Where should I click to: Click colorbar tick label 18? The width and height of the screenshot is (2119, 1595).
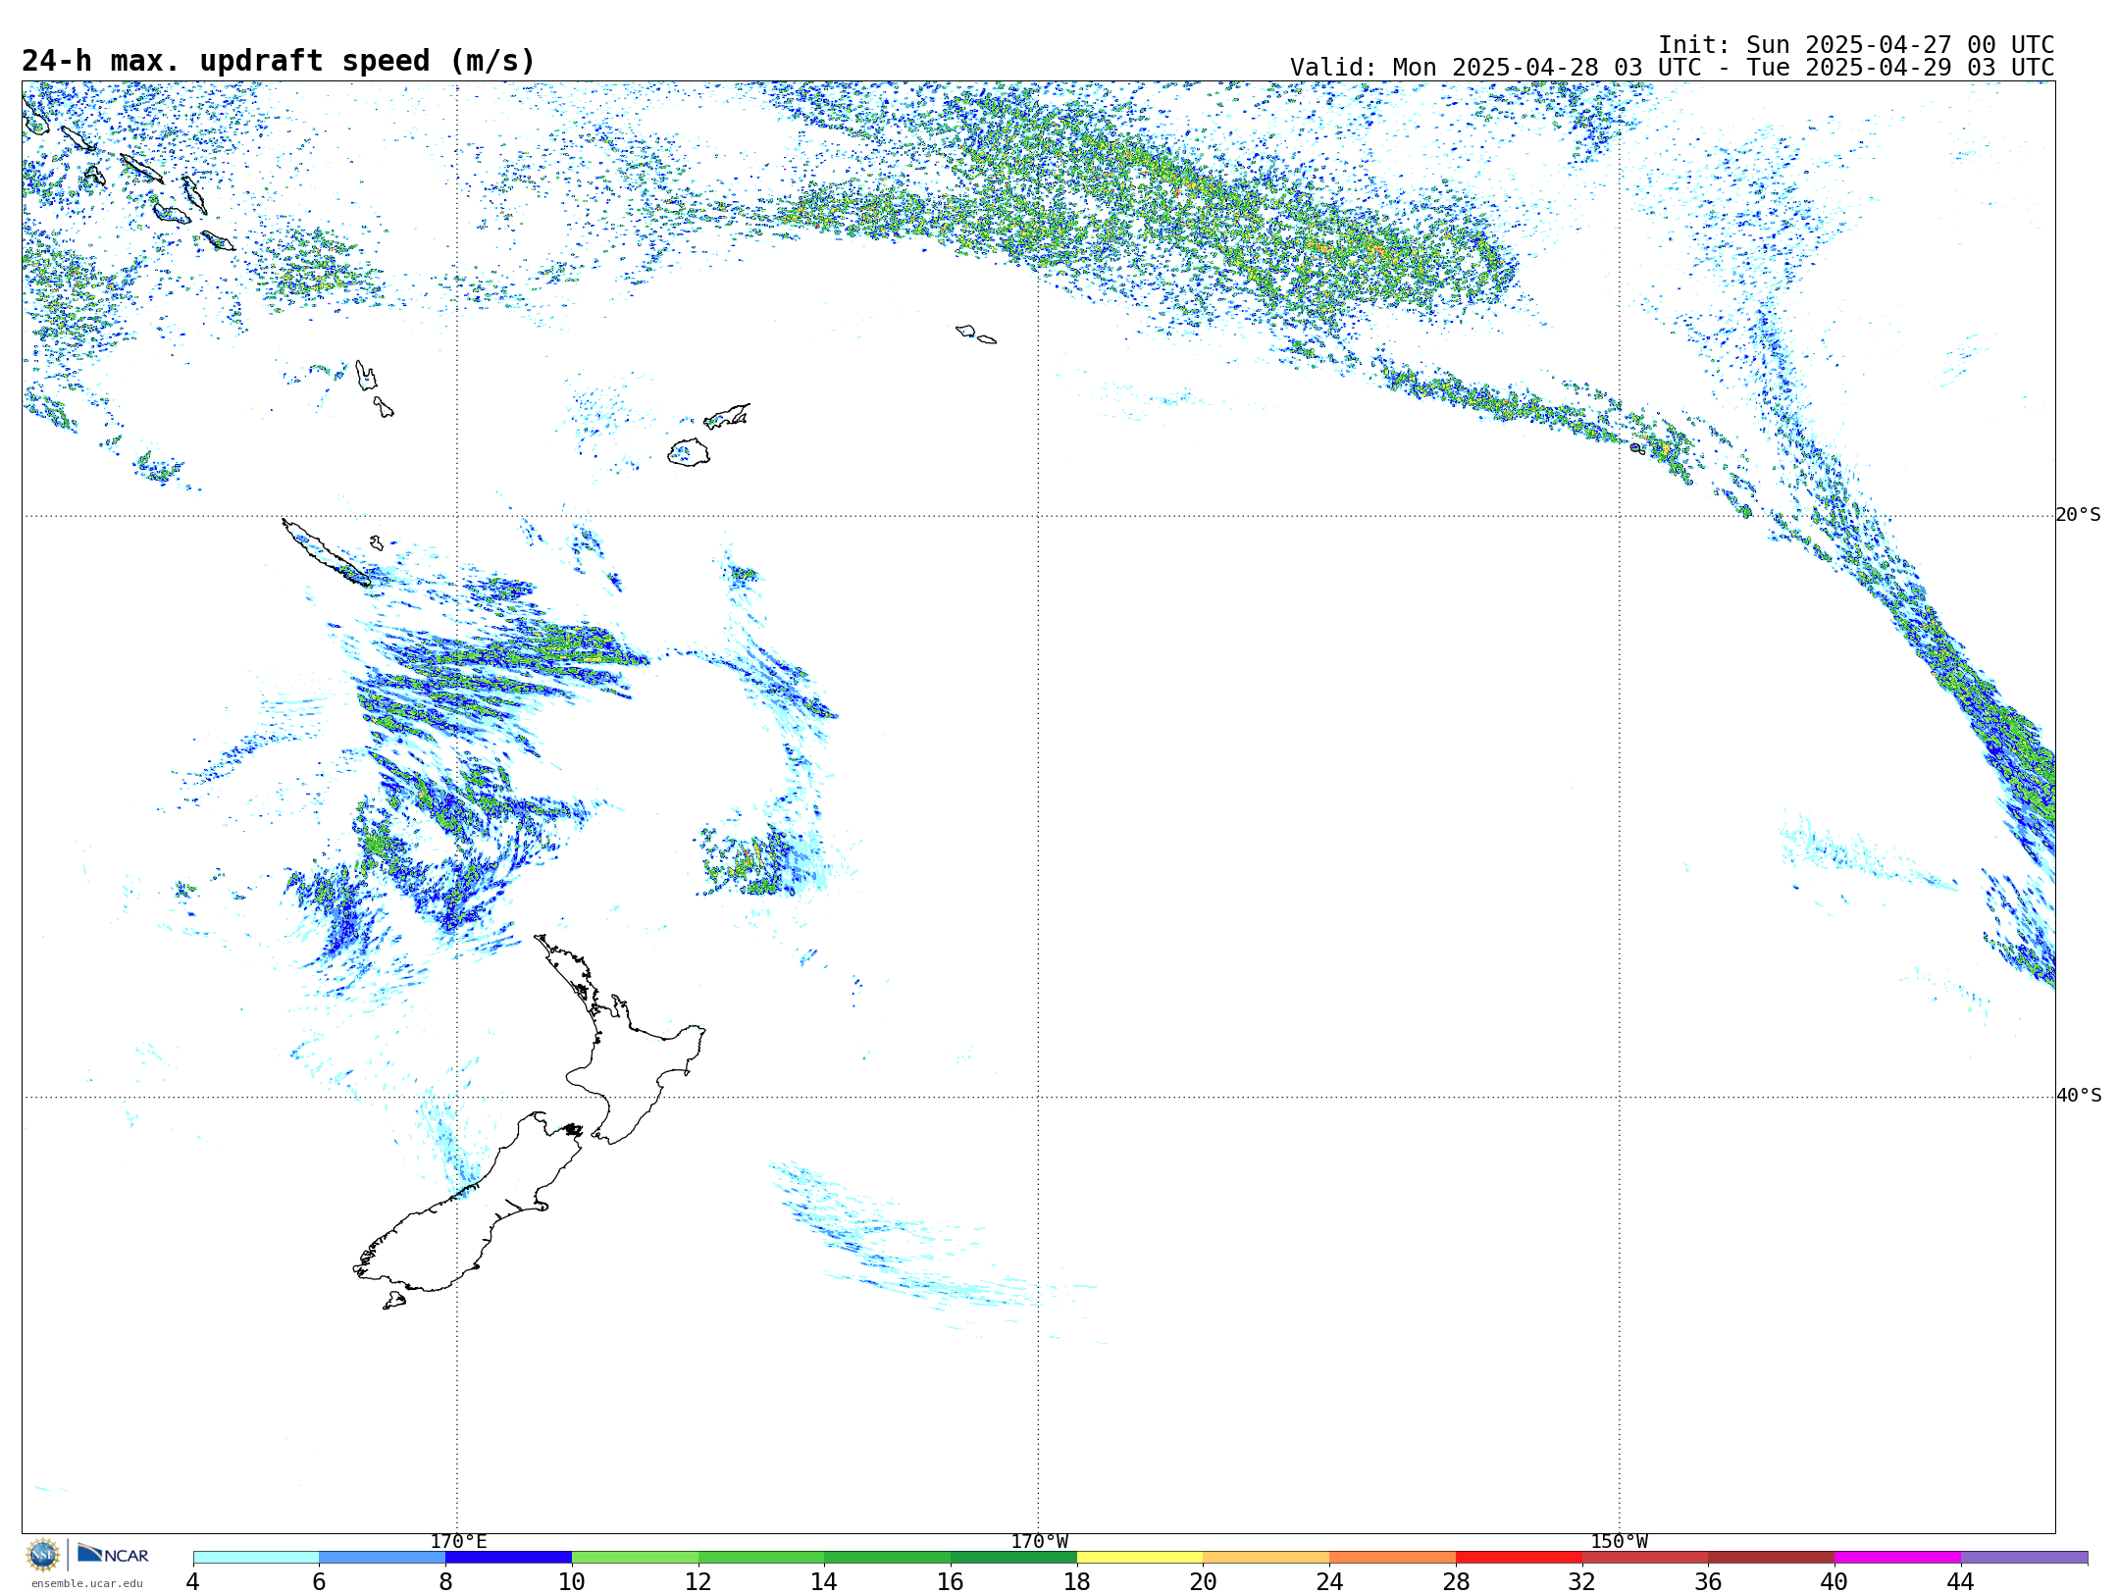tap(1077, 1582)
